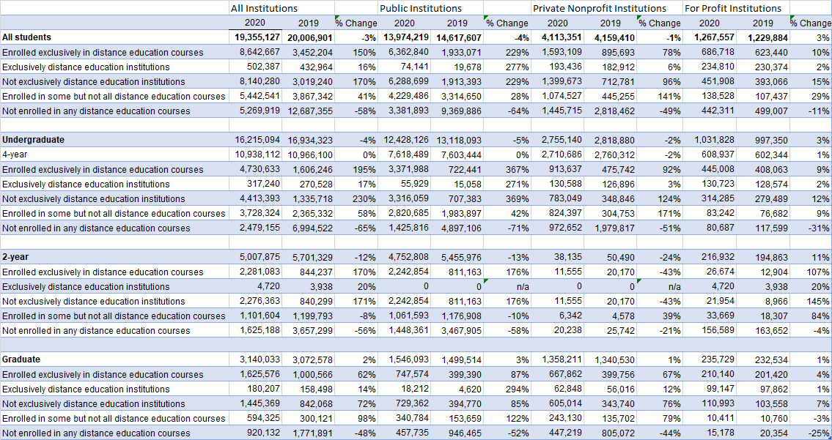Select the 16,215,094 undergraduate cell

click(x=255, y=140)
